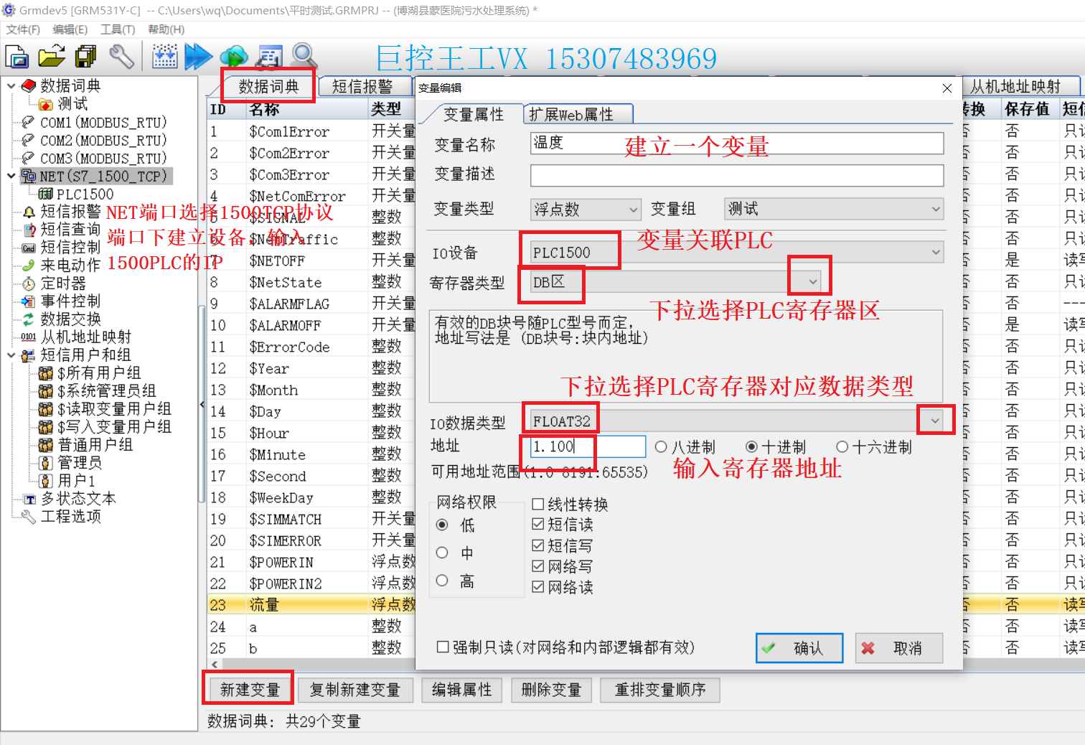Click the open folder toolbar icon
1085x745 pixels.
(52, 57)
